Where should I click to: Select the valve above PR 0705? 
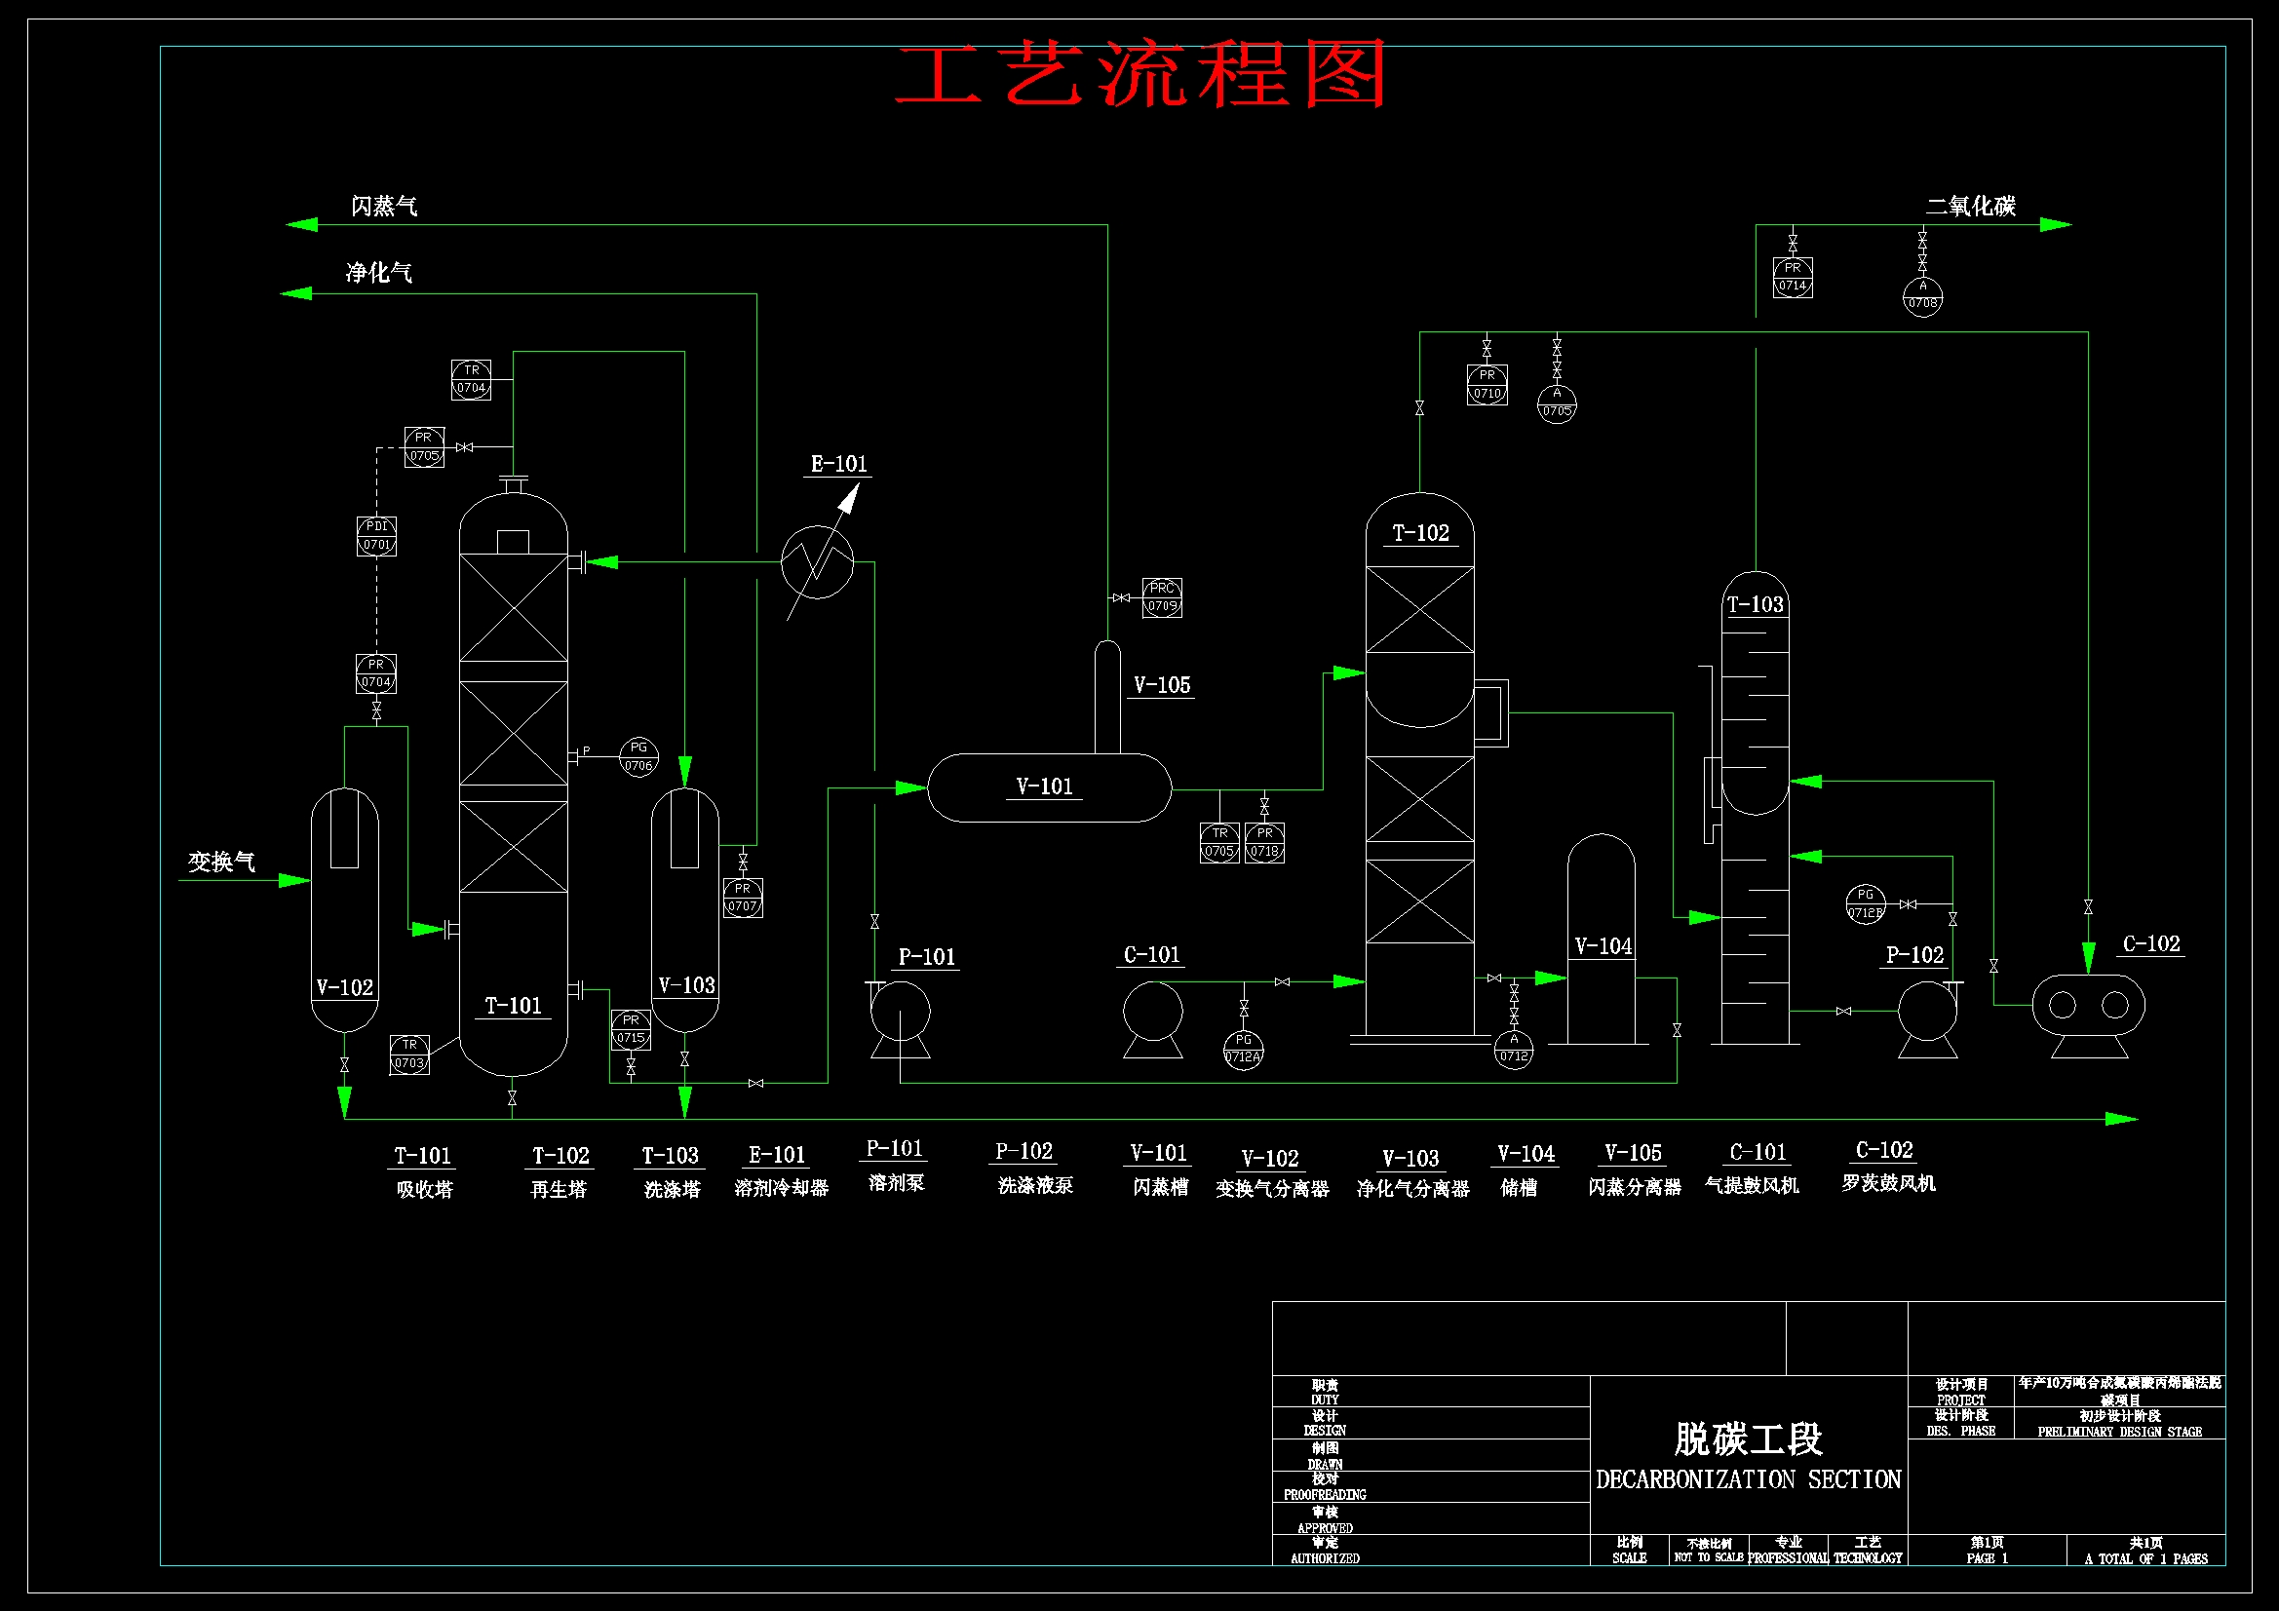[464, 447]
